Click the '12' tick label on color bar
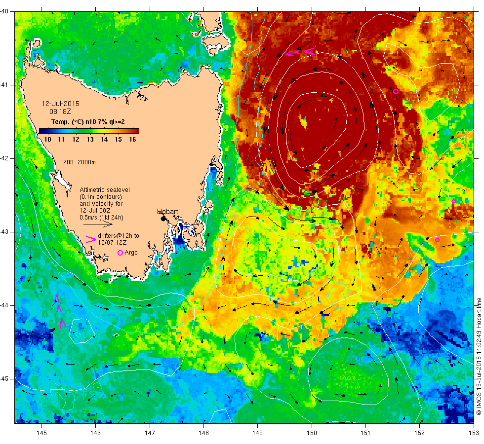This screenshot has height=444, width=484. 76,139
